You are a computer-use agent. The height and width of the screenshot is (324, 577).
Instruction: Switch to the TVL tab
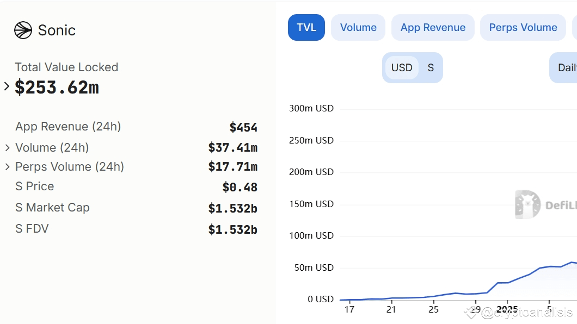306,28
